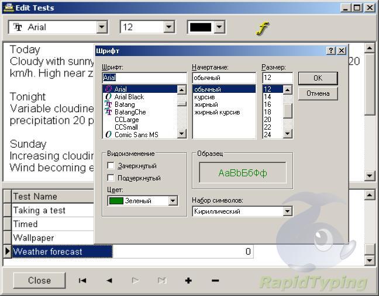Click text editor scrollbar up arrow
379x296 pixels.
369,48
